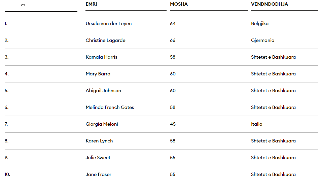This screenshot has width=318, height=183.
Task: Open Christine Lagarde entry
Action: 105,41
